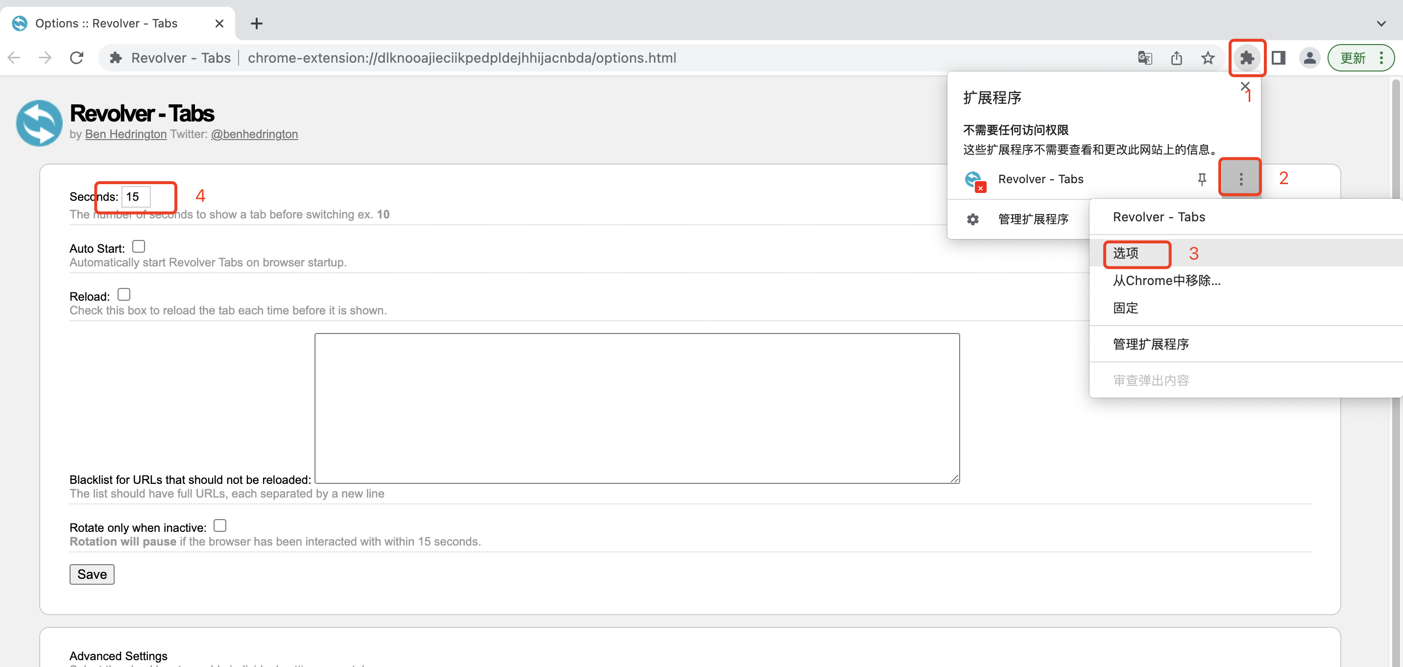The image size is (1403, 667).
Task: Open Revolver - Tabs three-dot more actions
Action: [1241, 179]
